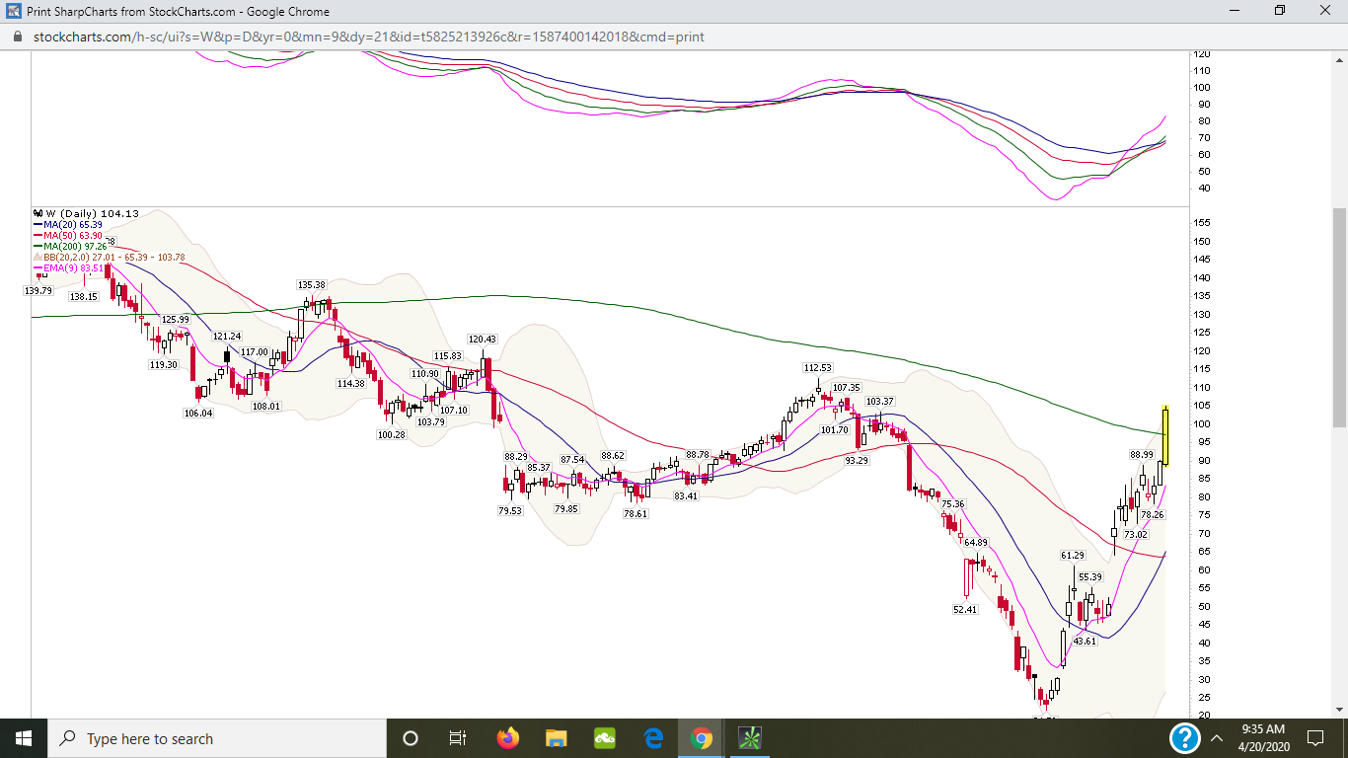Open Task View
Screen dimensions: 1348x758
tap(458, 738)
